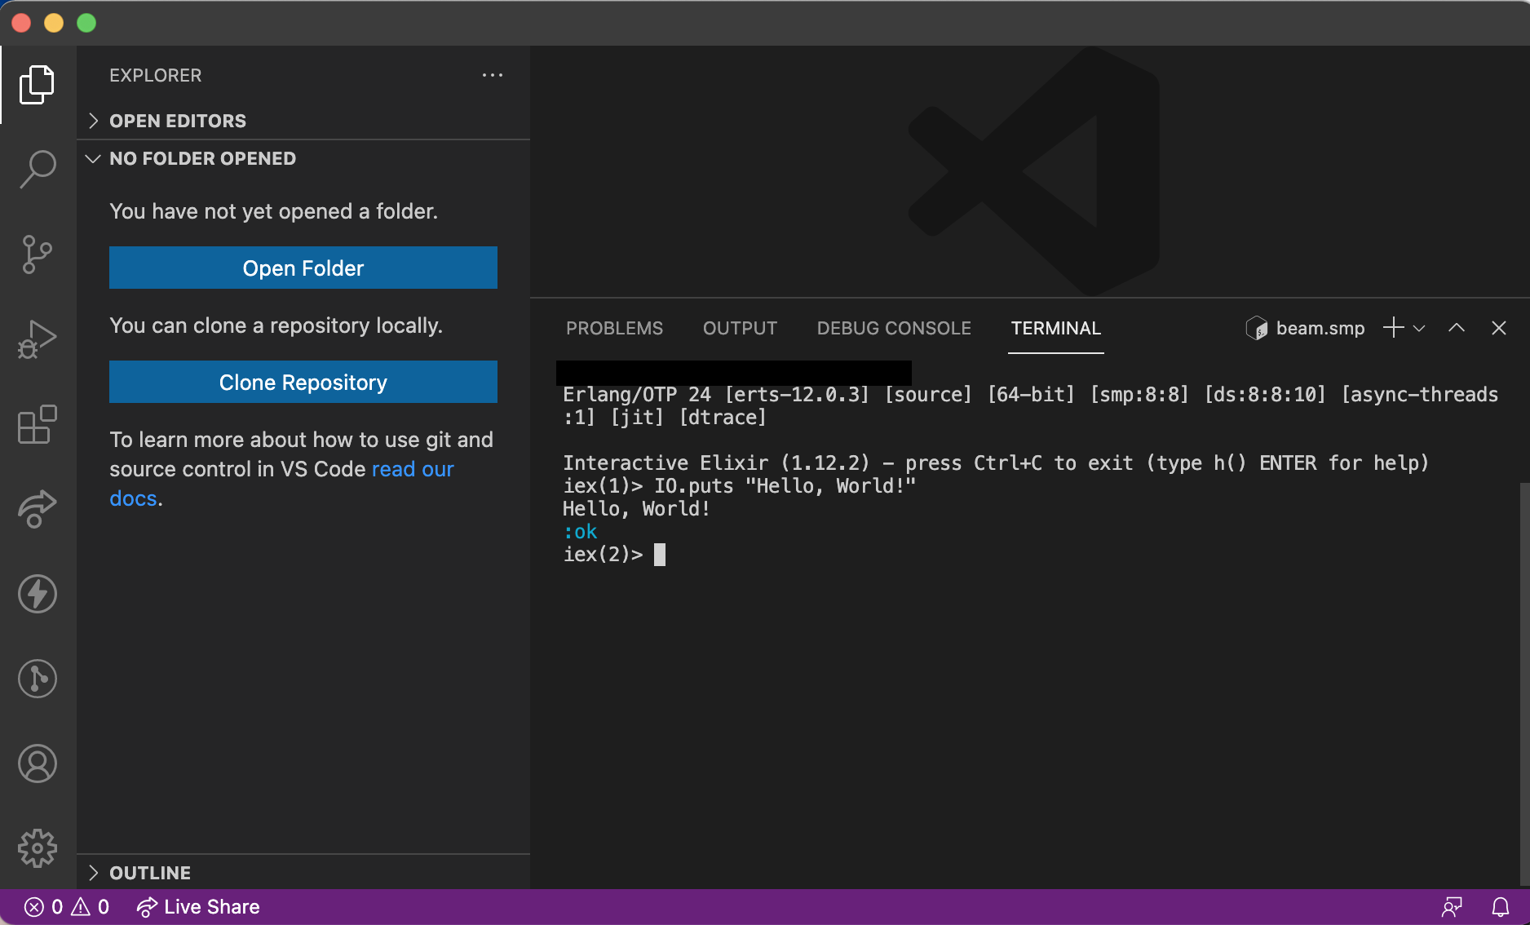Click the ':ok' terminal output
Screen dimensions: 1530x925
coord(580,532)
